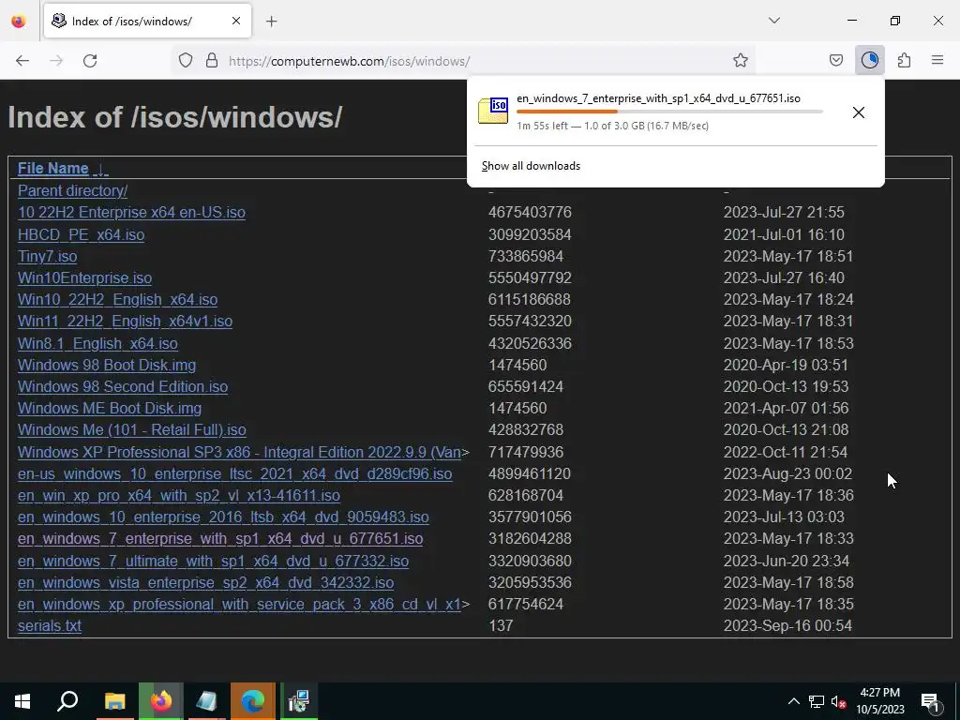960x720 pixels.
Task: Open the Extensions puzzle icon
Action: 904,61
